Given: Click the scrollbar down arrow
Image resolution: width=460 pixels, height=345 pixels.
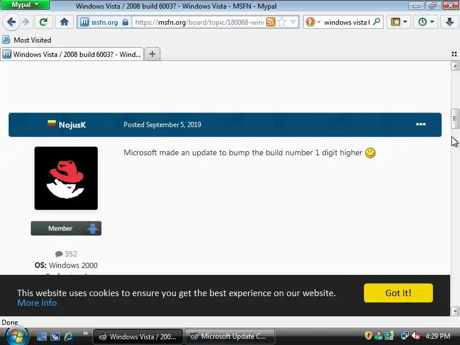Looking at the screenshot, I should pyautogui.click(x=455, y=310).
